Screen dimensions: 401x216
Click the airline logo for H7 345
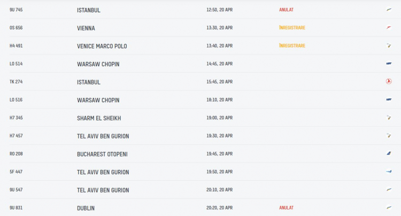click(x=389, y=118)
